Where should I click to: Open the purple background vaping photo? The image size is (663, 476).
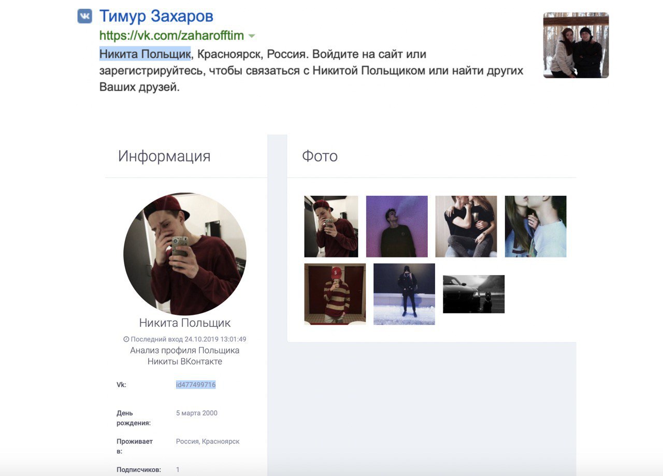click(x=397, y=226)
